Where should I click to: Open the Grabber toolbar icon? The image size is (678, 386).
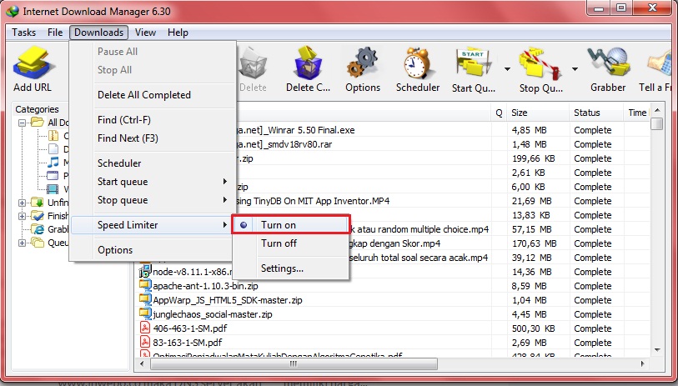point(608,63)
